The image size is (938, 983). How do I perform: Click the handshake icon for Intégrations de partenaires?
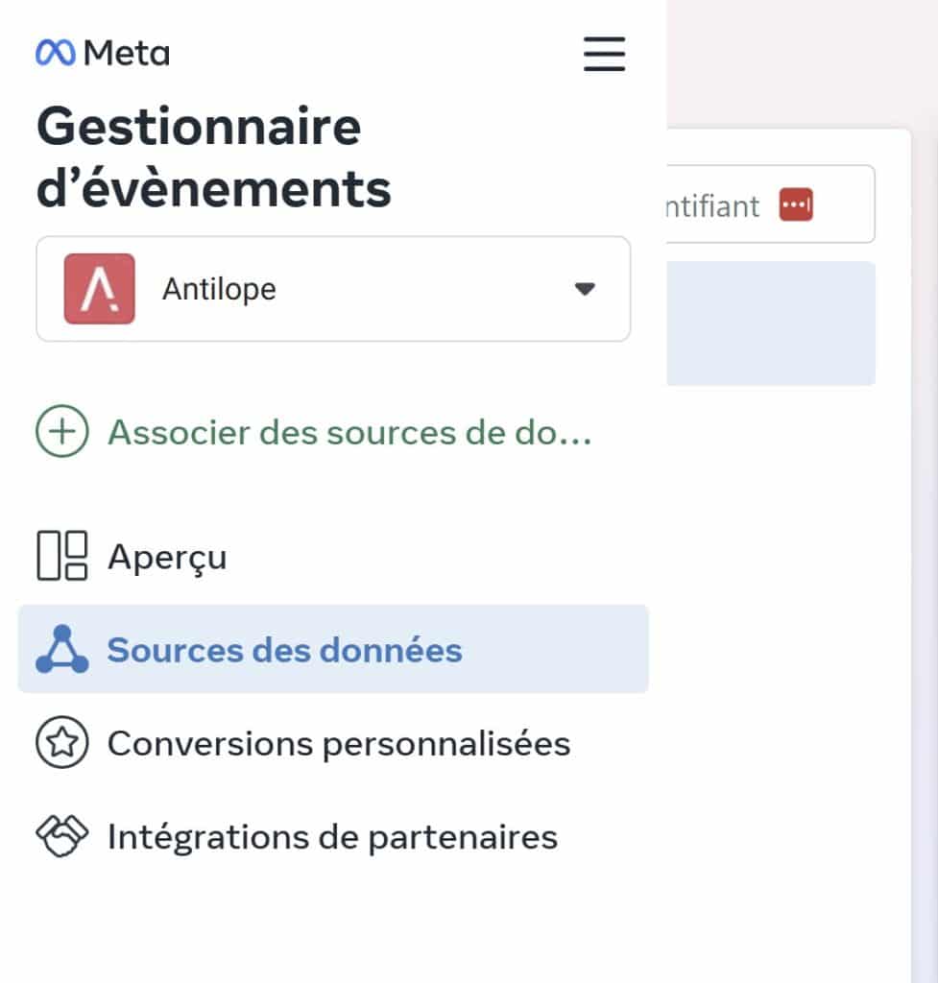[x=62, y=836]
